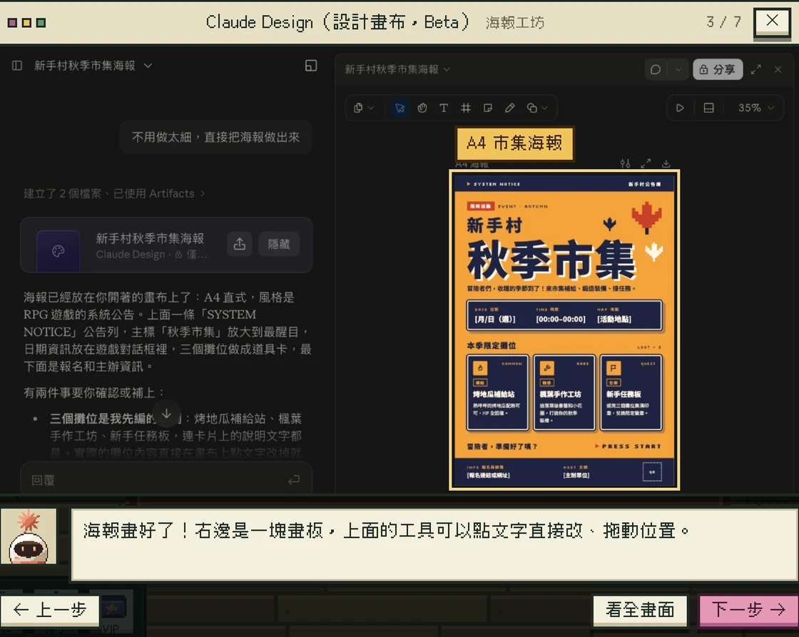Click the [活動地點] location placeholder
The width and height of the screenshot is (799, 637).
[614, 319]
